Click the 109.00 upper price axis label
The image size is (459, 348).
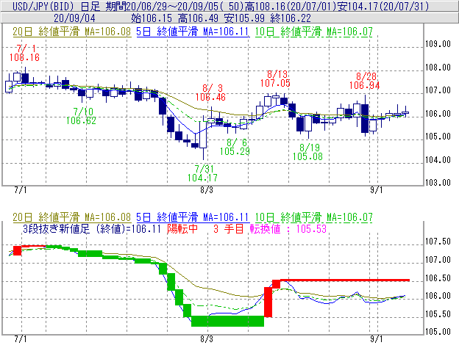point(438,44)
